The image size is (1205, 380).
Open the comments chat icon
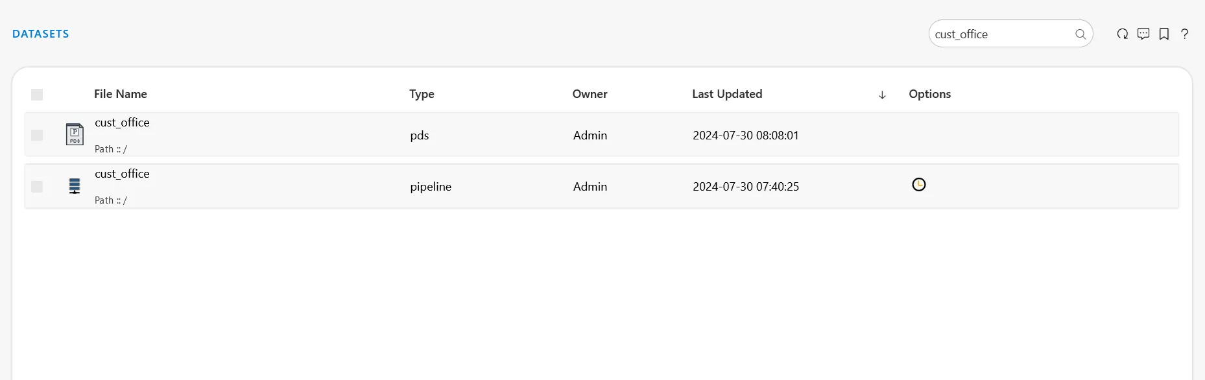click(1143, 34)
